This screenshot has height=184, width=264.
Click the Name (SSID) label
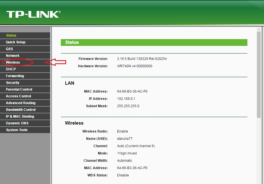click(x=97, y=139)
